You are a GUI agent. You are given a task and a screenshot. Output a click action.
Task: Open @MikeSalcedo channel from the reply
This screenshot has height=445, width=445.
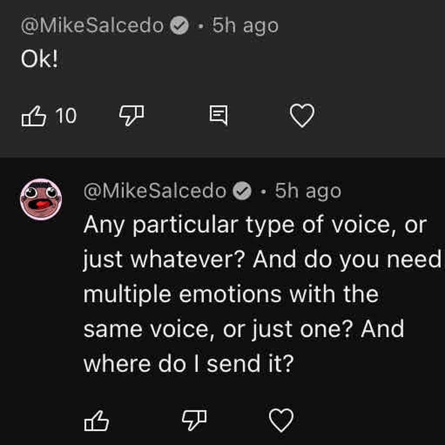coord(155,191)
